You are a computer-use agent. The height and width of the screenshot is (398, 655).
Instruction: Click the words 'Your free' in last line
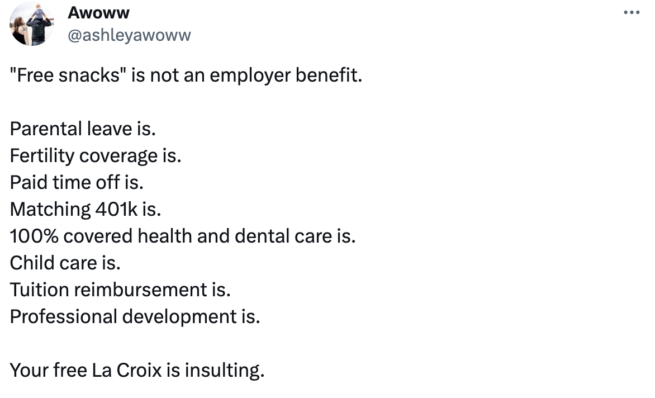[x=49, y=371]
